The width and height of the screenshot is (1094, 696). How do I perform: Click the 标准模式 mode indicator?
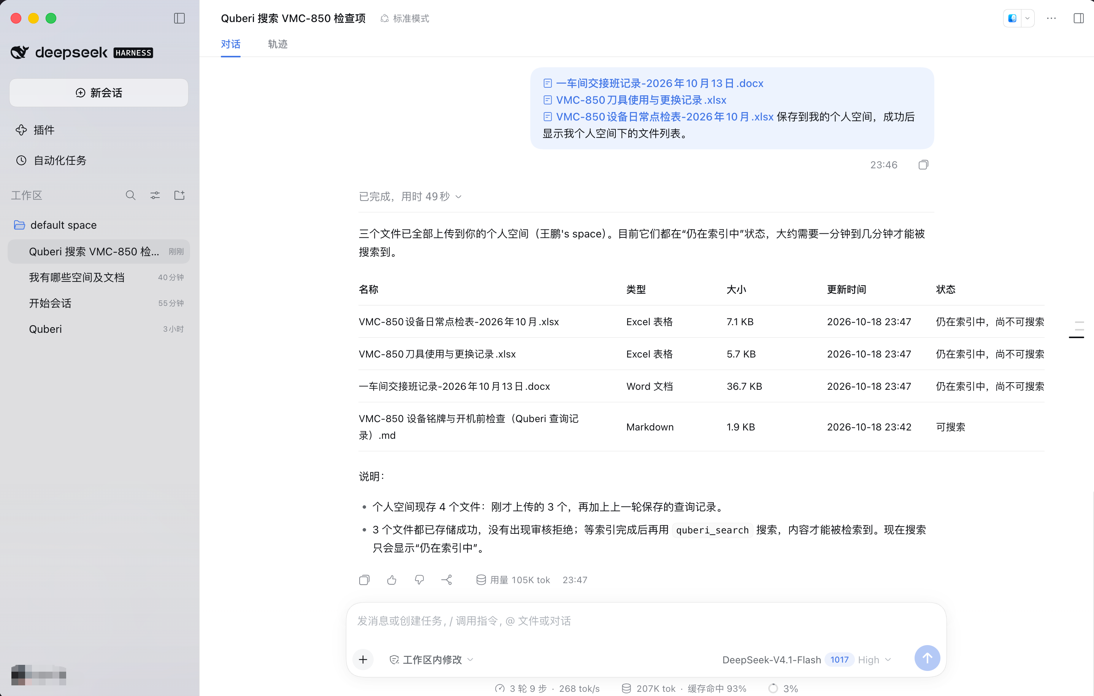tap(404, 18)
